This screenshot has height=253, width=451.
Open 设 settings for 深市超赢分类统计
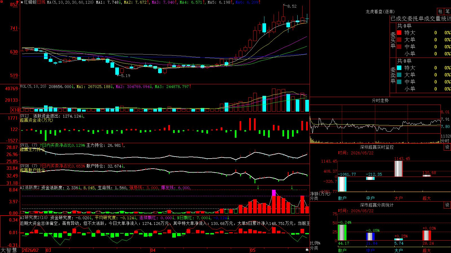point(447,205)
